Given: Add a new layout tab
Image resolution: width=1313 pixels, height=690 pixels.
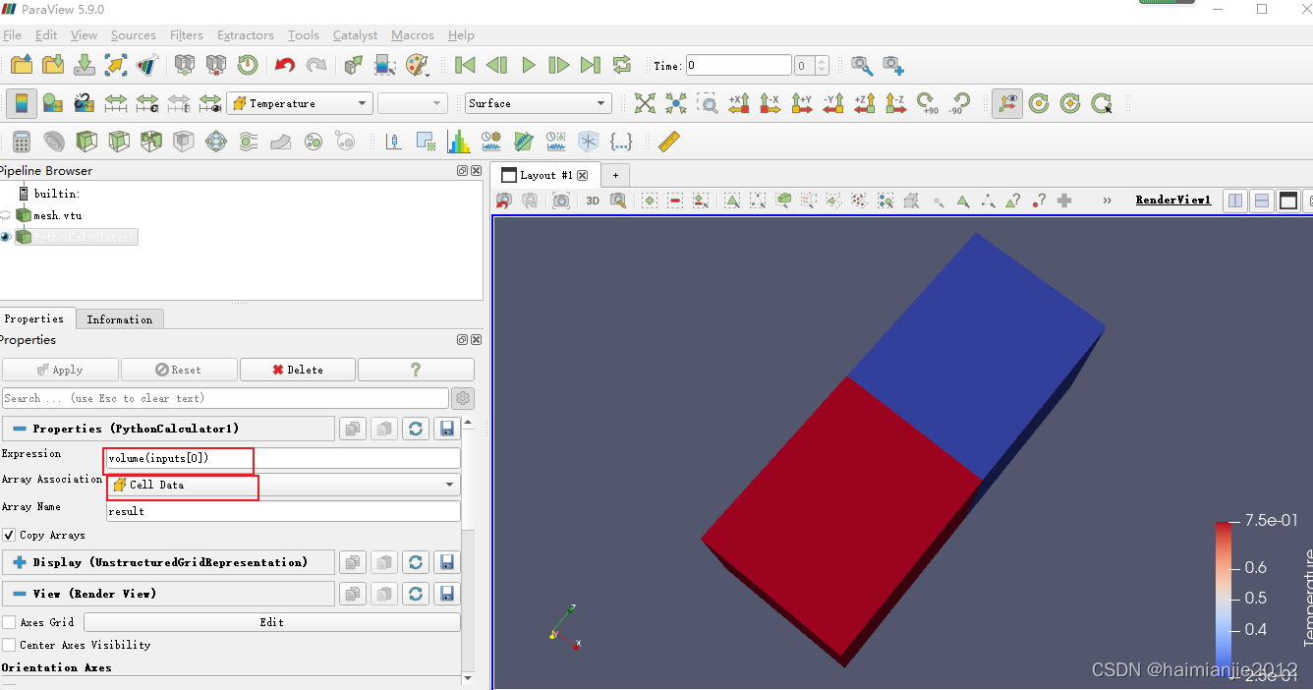Looking at the screenshot, I should point(616,175).
